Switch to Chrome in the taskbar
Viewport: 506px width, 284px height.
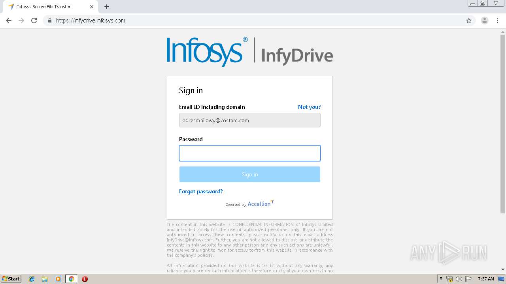click(x=71, y=279)
